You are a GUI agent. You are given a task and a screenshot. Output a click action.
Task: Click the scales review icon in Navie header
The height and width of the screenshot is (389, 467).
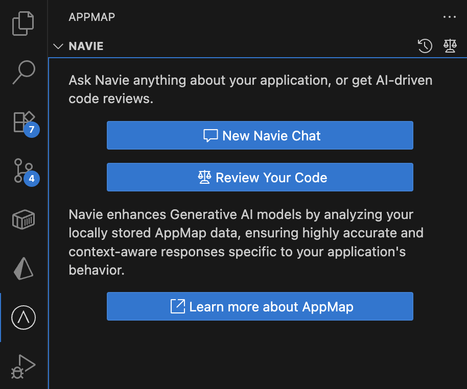click(450, 46)
